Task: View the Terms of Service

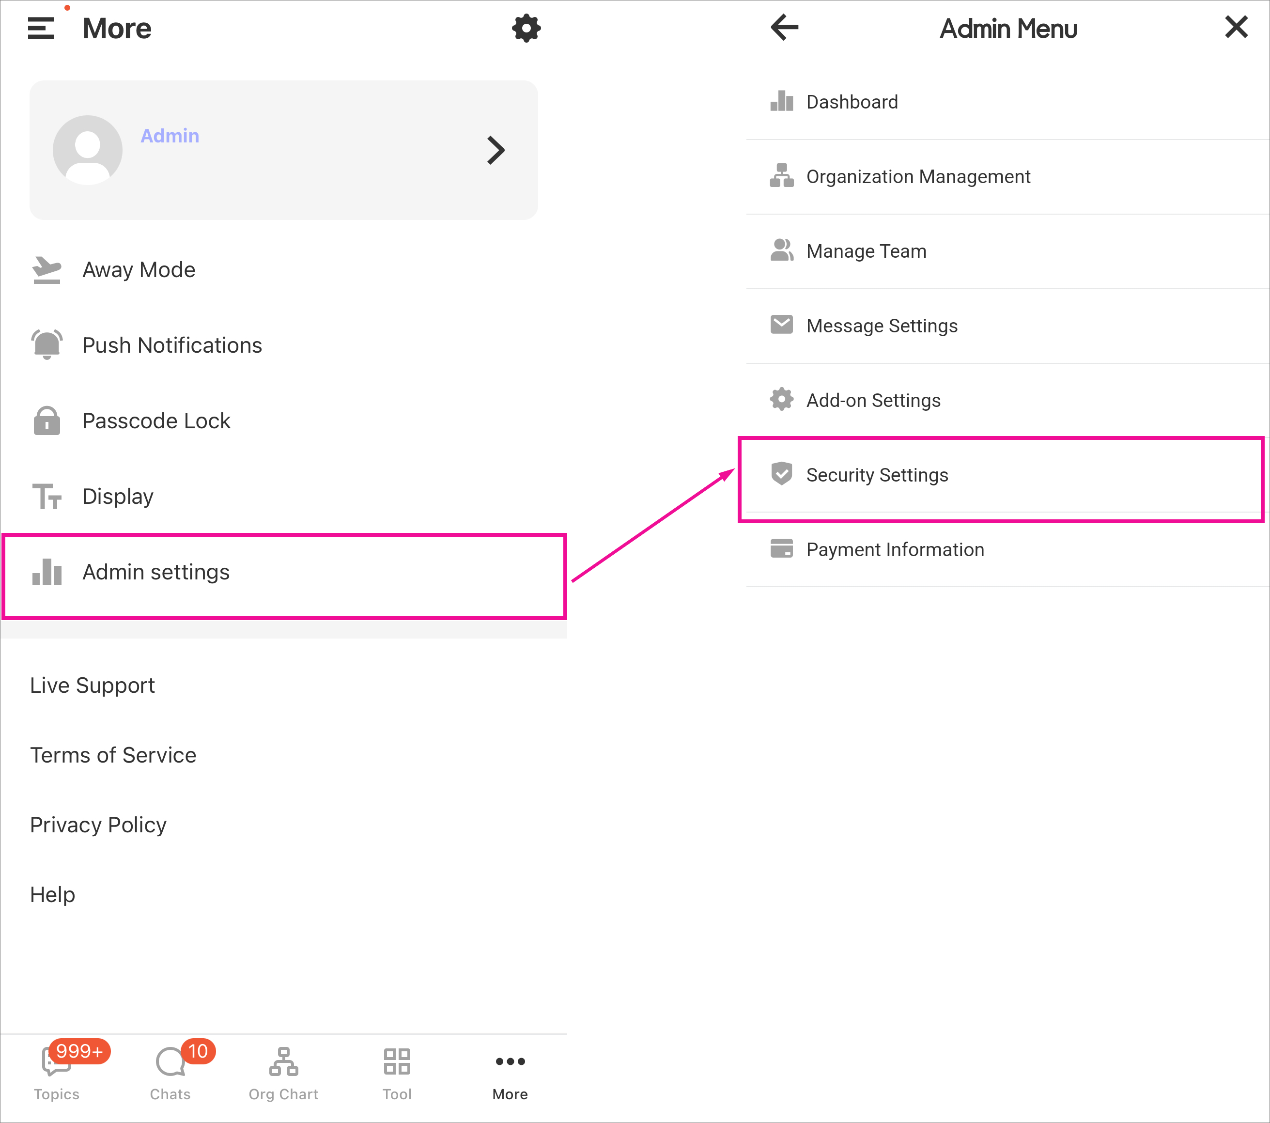Action: [113, 754]
